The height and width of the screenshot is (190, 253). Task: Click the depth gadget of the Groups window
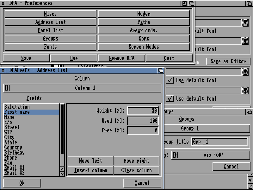click(249, 112)
